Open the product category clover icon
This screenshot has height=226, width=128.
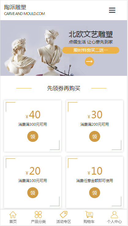38,214
